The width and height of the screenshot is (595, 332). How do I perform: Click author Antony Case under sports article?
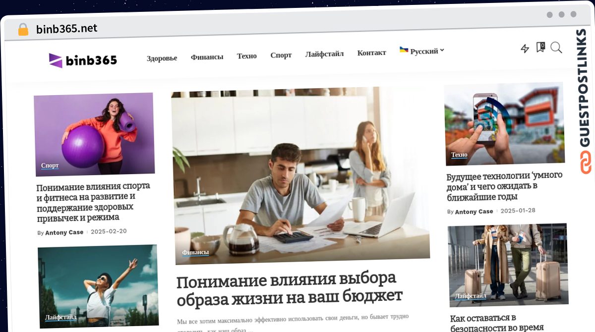click(x=64, y=232)
